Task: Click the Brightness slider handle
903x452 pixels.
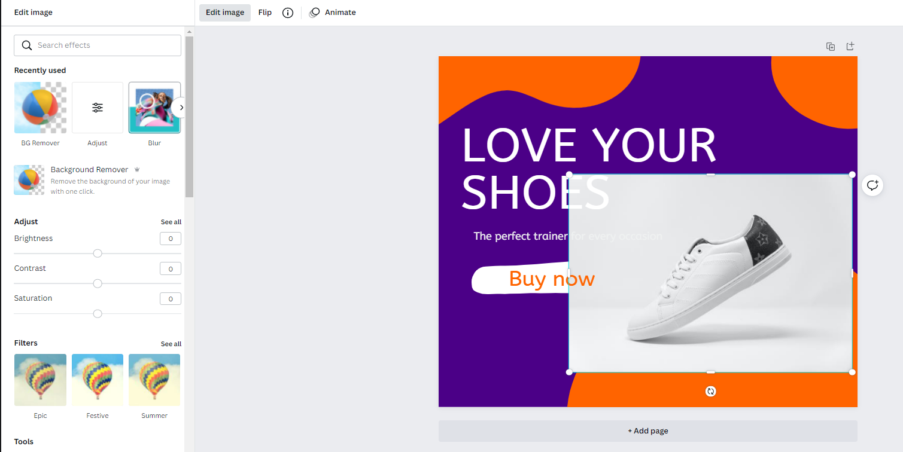Action: [x=98, y=254]
